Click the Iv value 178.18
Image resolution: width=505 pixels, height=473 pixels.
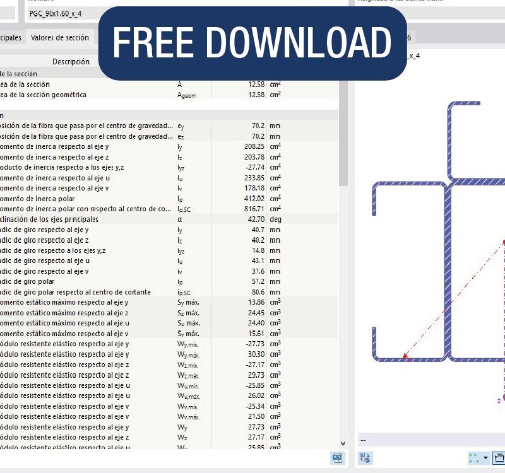pos(254,188)
